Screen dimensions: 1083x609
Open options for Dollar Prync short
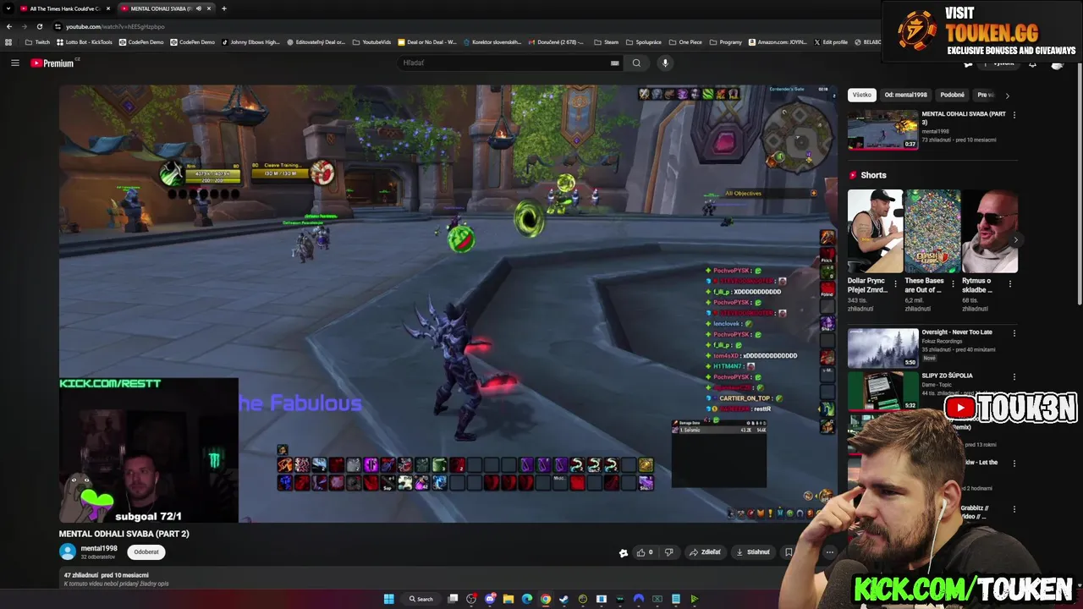(895, 284)
